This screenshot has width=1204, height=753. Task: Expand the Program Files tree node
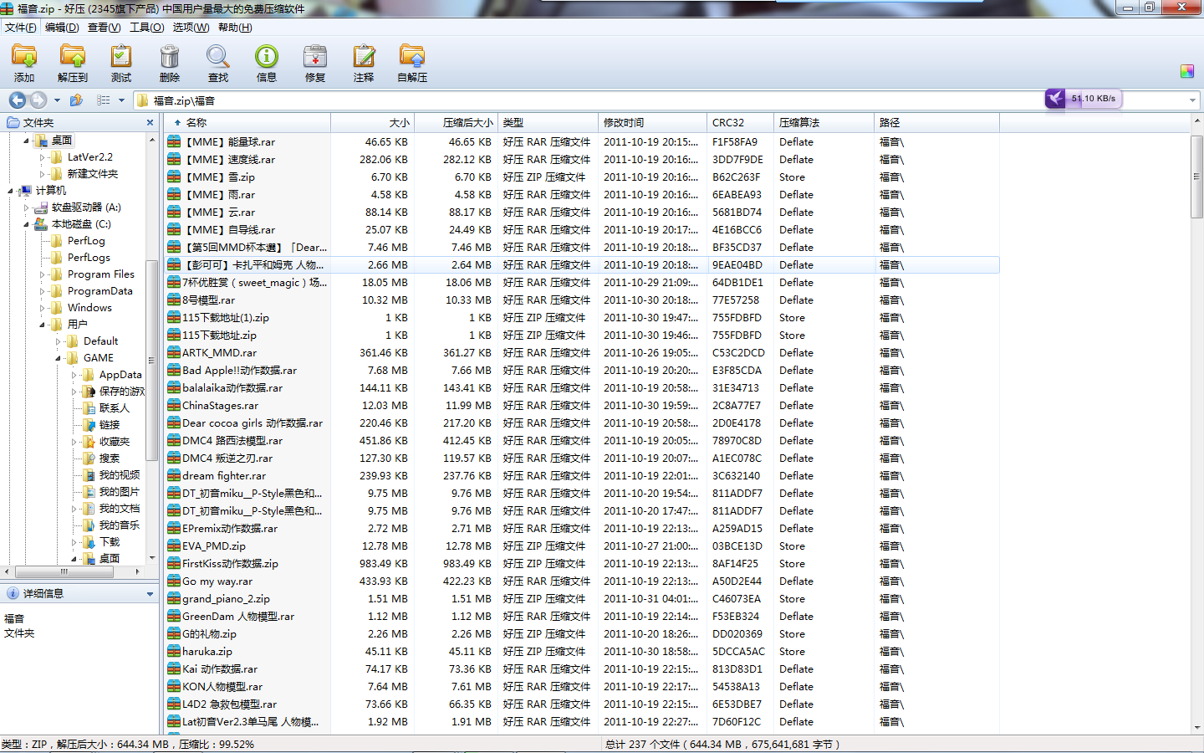pos(43,274)
